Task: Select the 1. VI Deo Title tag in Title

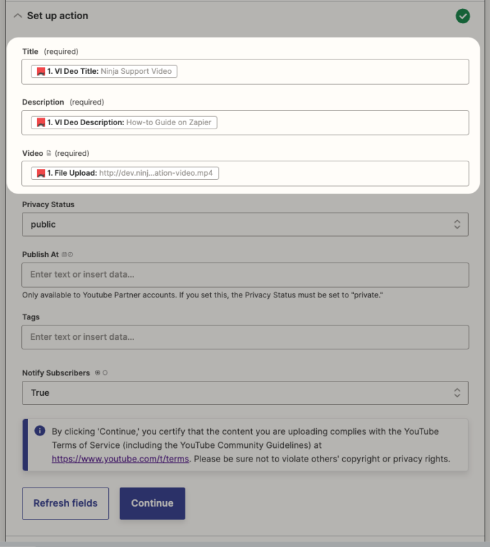Action: (103, 70)
